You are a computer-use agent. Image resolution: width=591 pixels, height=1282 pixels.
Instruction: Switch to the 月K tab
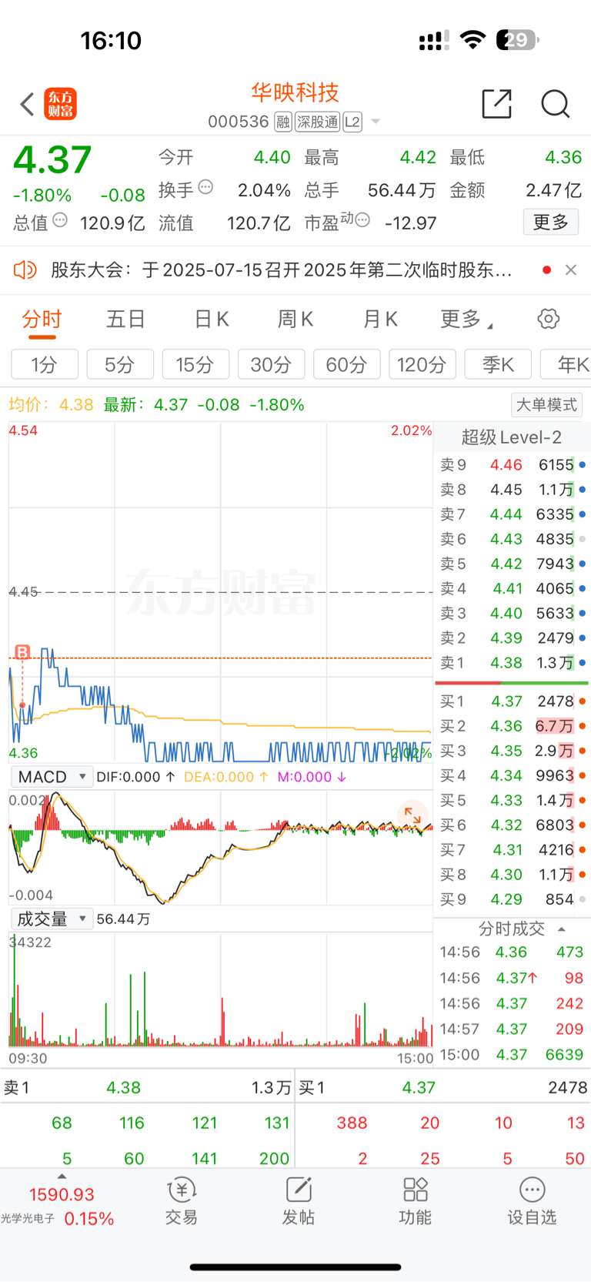click(x=380, y=319)
